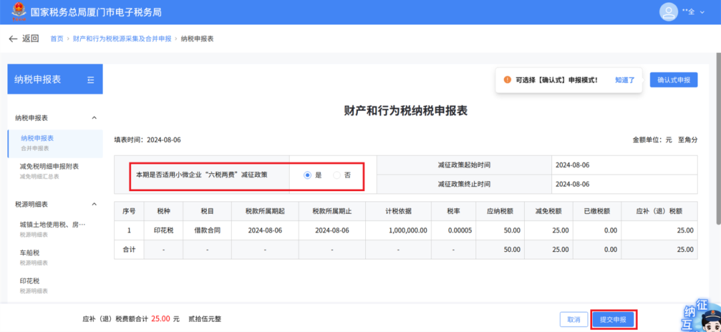The width and height of the screenshot is (721, 332).
Task: Click the 税种 column header
Action: point(164,211)
